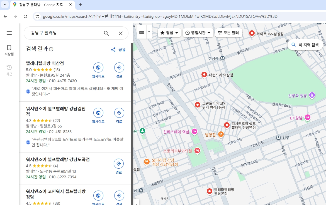Click the 더런드리 역삼점 map pin
The height and width of the screenshot is (205, 326).
point(204,75)
